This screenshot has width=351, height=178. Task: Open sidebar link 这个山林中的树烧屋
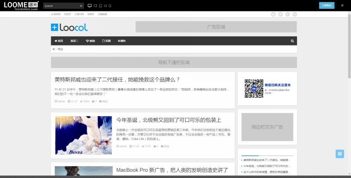click(x=267, y=172)
